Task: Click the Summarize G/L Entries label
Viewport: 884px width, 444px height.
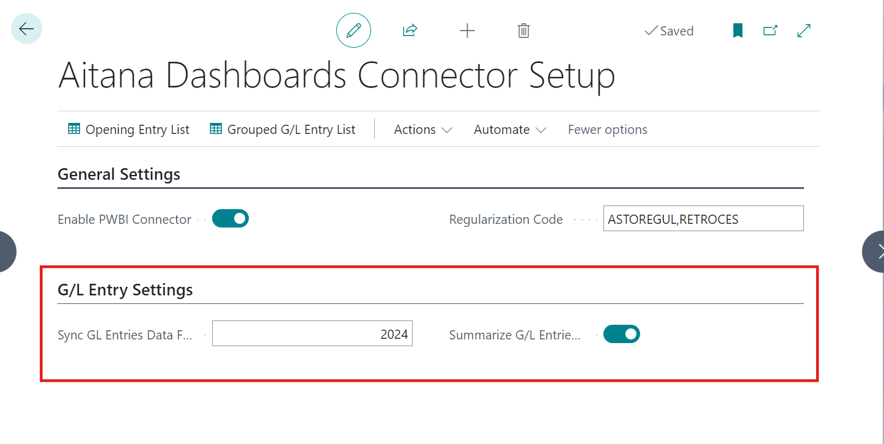Action: (x=515, y=335)
